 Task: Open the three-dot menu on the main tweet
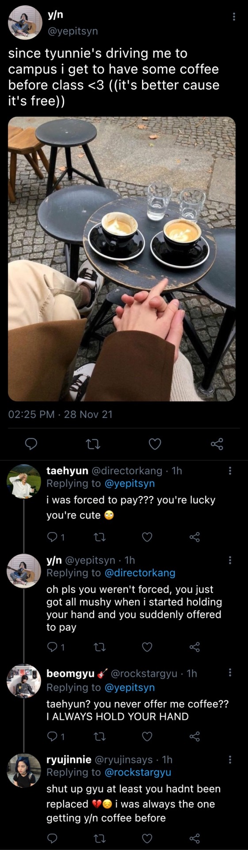tap(234, 16)
